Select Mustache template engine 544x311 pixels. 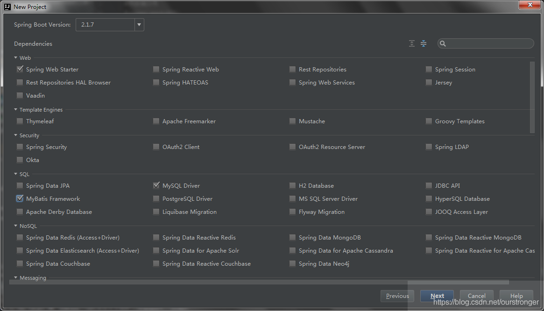click(x=292, y=121)
